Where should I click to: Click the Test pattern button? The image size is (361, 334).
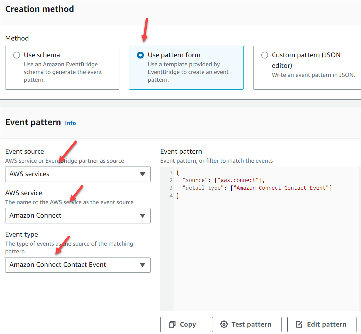pyautogui.click(x=246, y=324)
